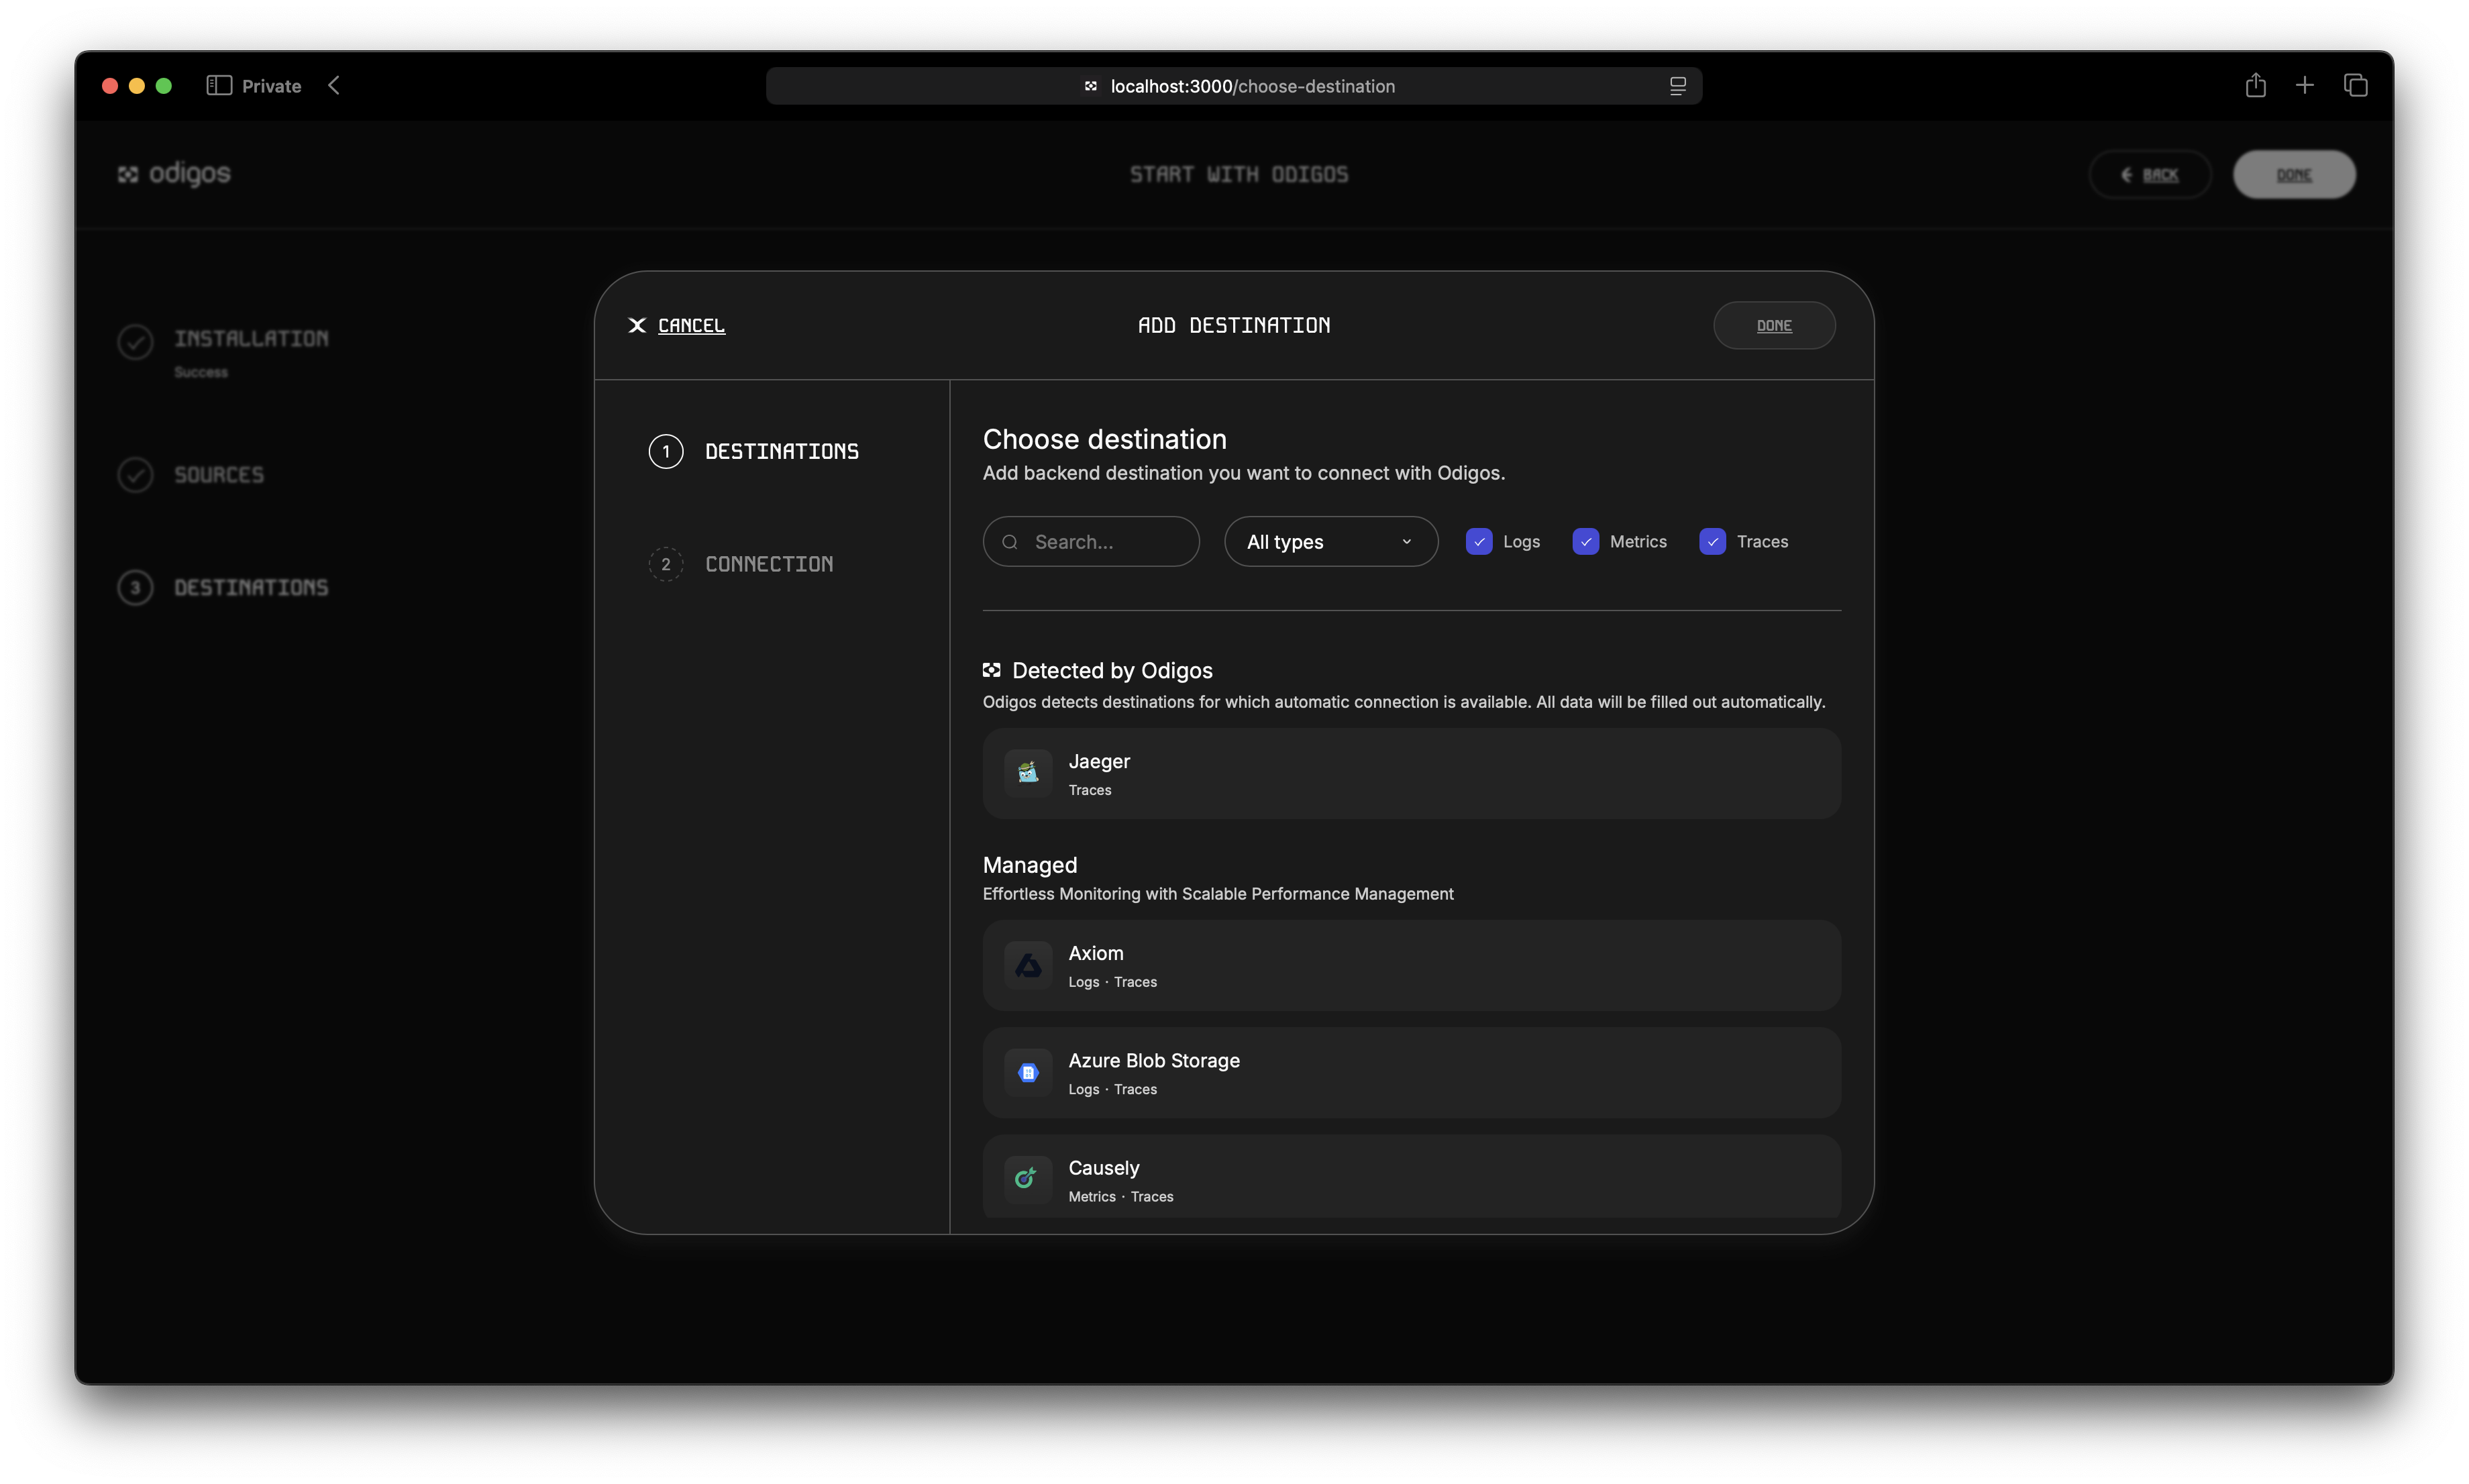Image resolution: width=2469 pixels, height=1484 pixels.
Task: Uncheck the Metrics checkbox
Action: click(1585, 542)
